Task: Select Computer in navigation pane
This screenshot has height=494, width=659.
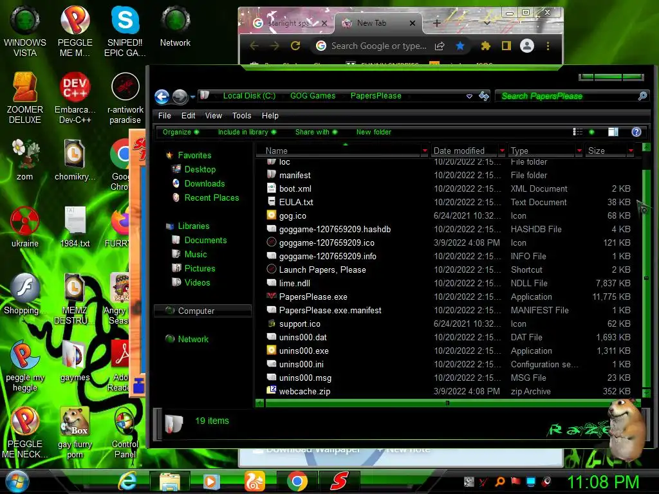Action: pyautogui.click(x=203, y=311)
